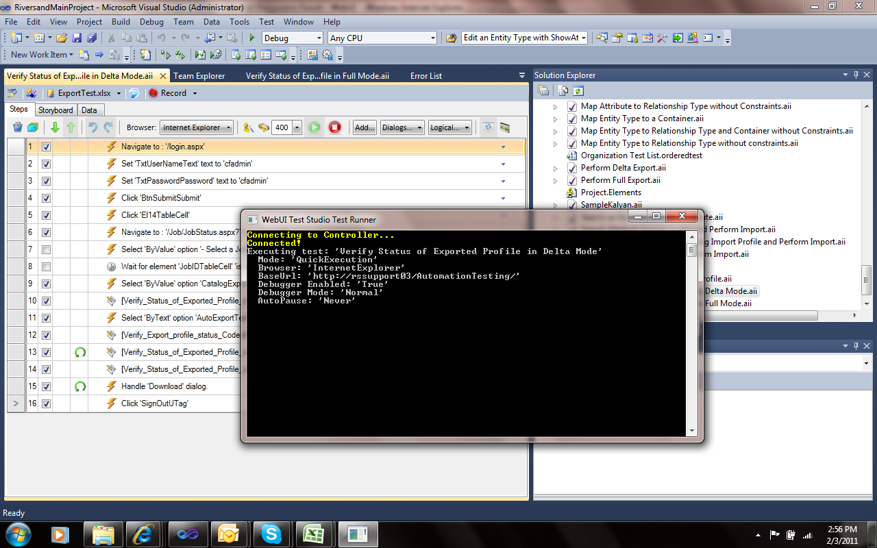
Task: Click the undo arrow in Steps toolbar
Action: click(92, 127)
